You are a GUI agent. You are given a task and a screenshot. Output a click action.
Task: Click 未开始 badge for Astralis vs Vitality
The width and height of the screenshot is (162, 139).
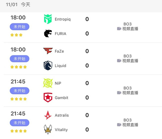[x=19, y=123]
